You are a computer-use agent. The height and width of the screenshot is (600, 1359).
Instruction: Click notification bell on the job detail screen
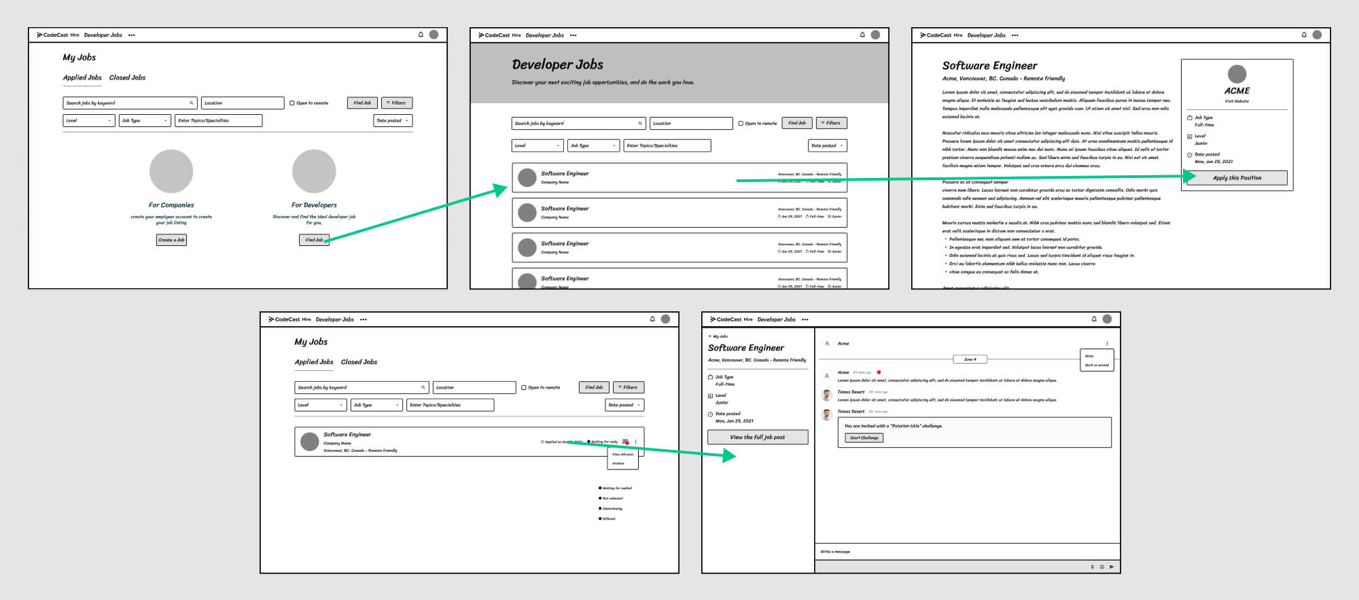(x=1304, y=35)
